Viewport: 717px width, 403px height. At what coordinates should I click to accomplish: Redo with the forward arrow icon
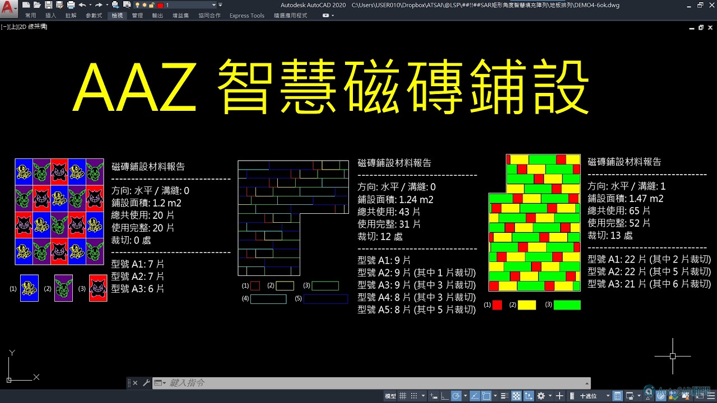point(99,4)
